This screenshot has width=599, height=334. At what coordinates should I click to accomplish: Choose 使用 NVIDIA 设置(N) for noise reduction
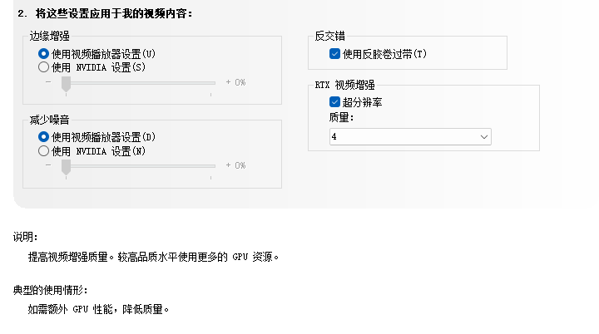coord(44,150)
